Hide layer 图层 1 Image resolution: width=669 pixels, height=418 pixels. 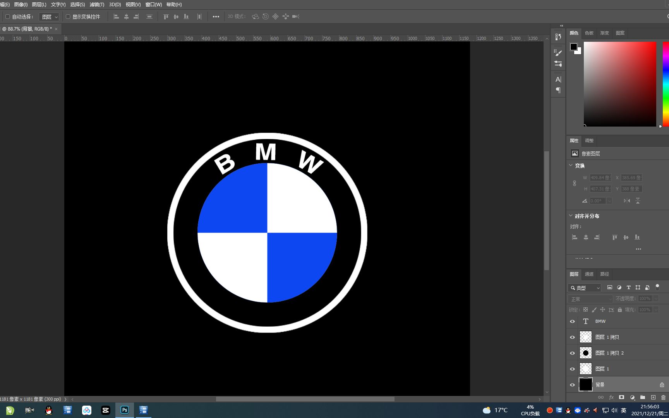pyautogui.click(x=572, y=369)
